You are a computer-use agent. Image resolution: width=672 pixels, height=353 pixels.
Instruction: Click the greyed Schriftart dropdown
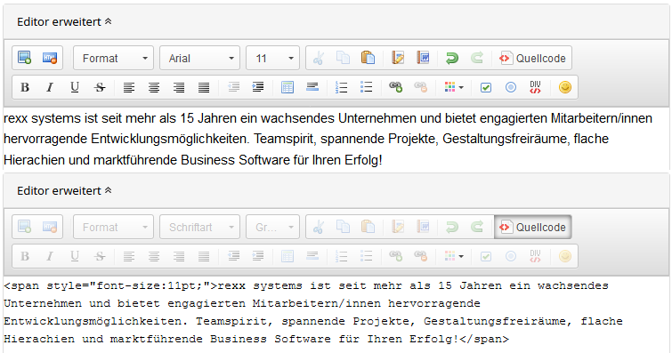tap(199, 227)
